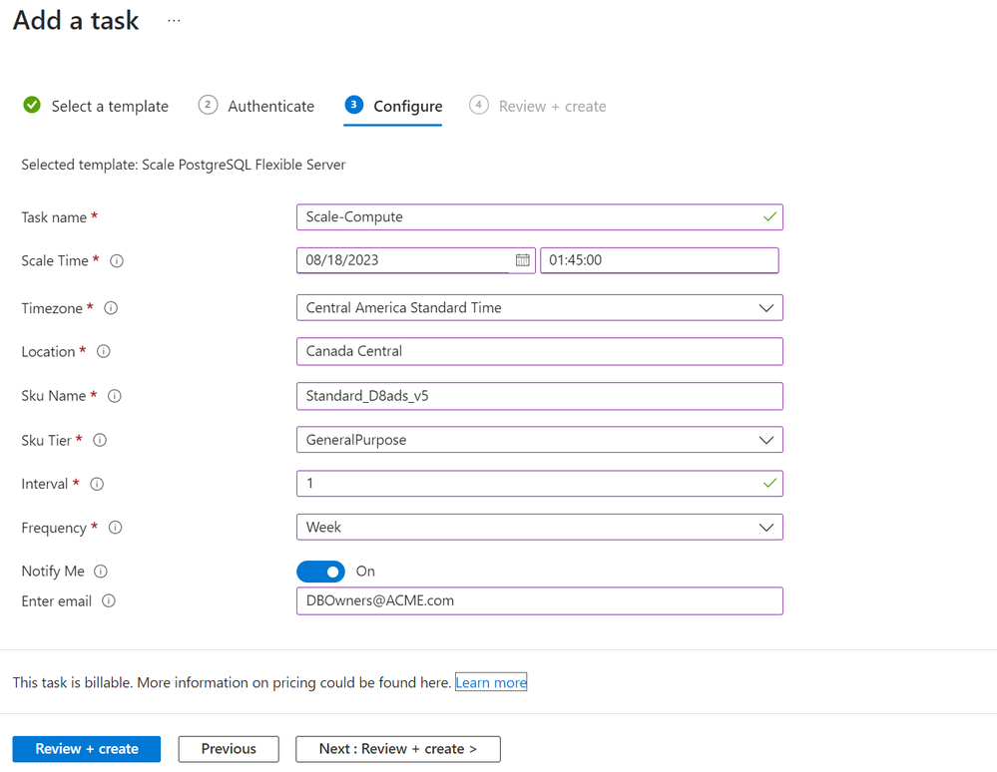997x772 pixels.
Task: Click the Timezone info icon
Action: [x=111, y=308]
